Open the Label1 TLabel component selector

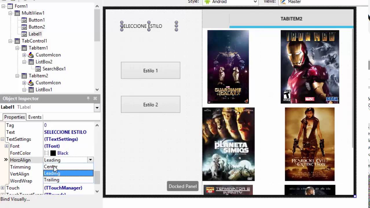[97, 108]
